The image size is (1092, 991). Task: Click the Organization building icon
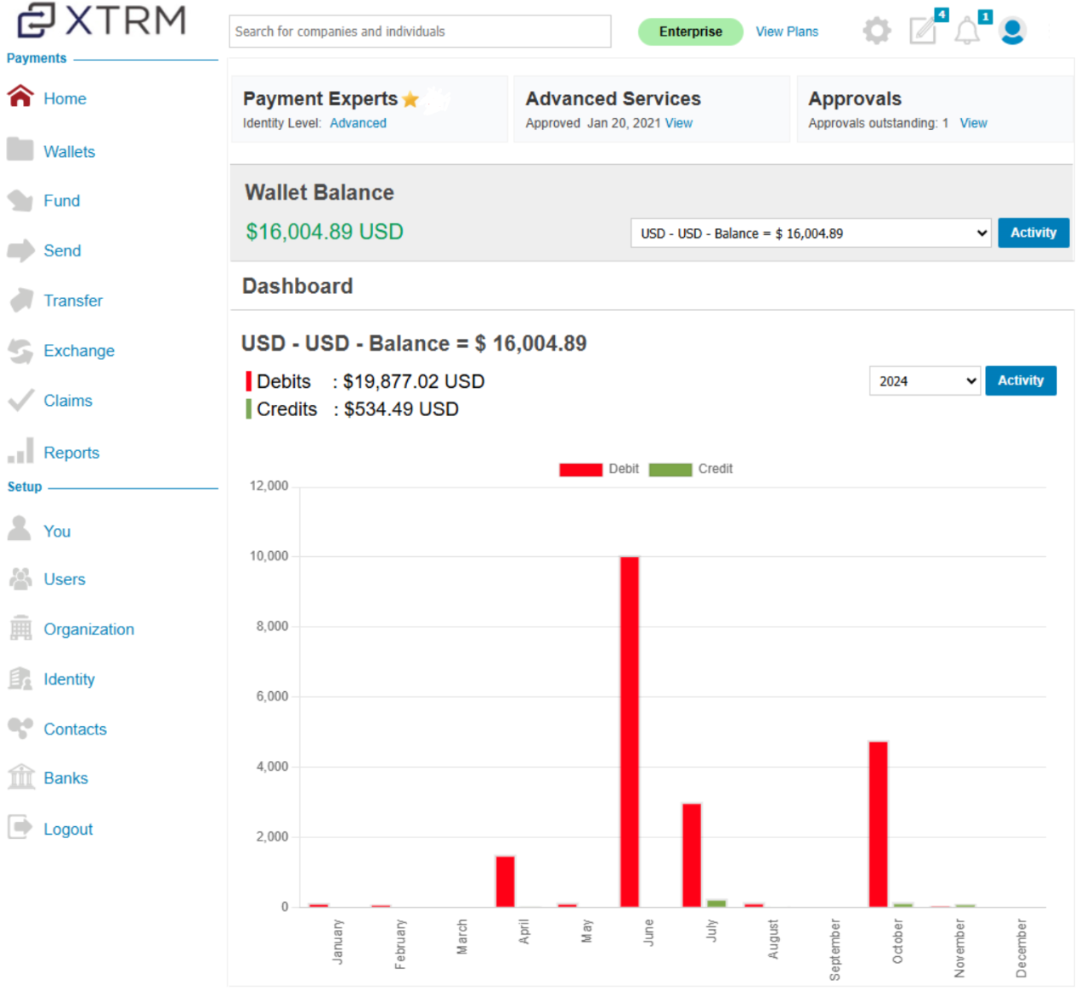[x=20, y=628]
